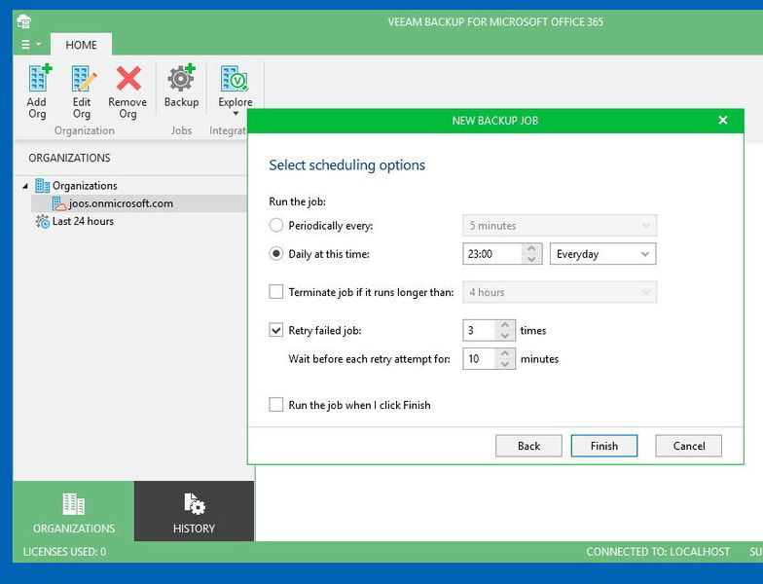Select the Periodically every radio button

pyautogui.click(x=276, y=226)
